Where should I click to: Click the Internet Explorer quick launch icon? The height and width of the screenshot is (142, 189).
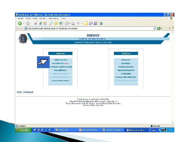pos(46,130)
